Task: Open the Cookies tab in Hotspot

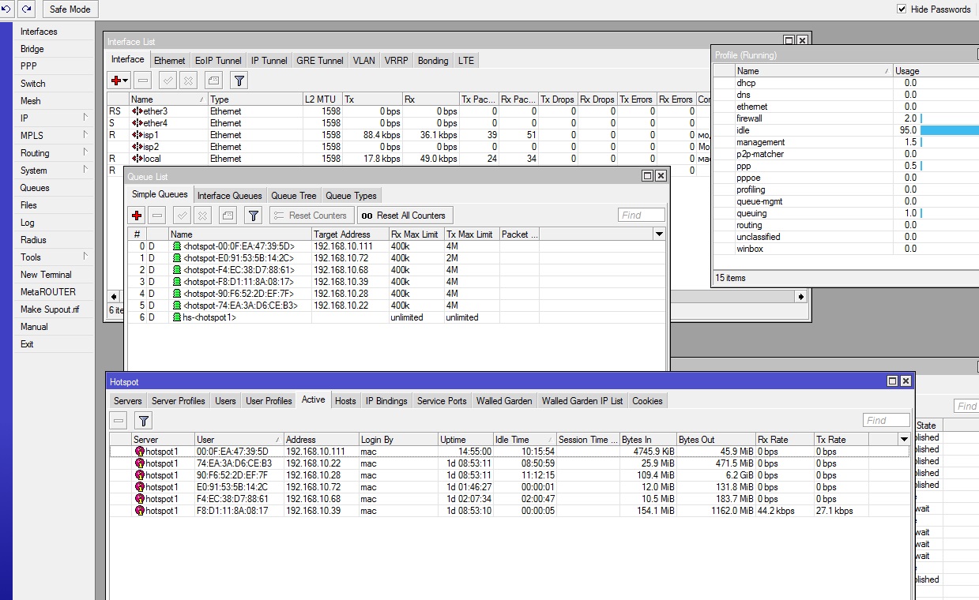Action: click(x=647, y=401)
